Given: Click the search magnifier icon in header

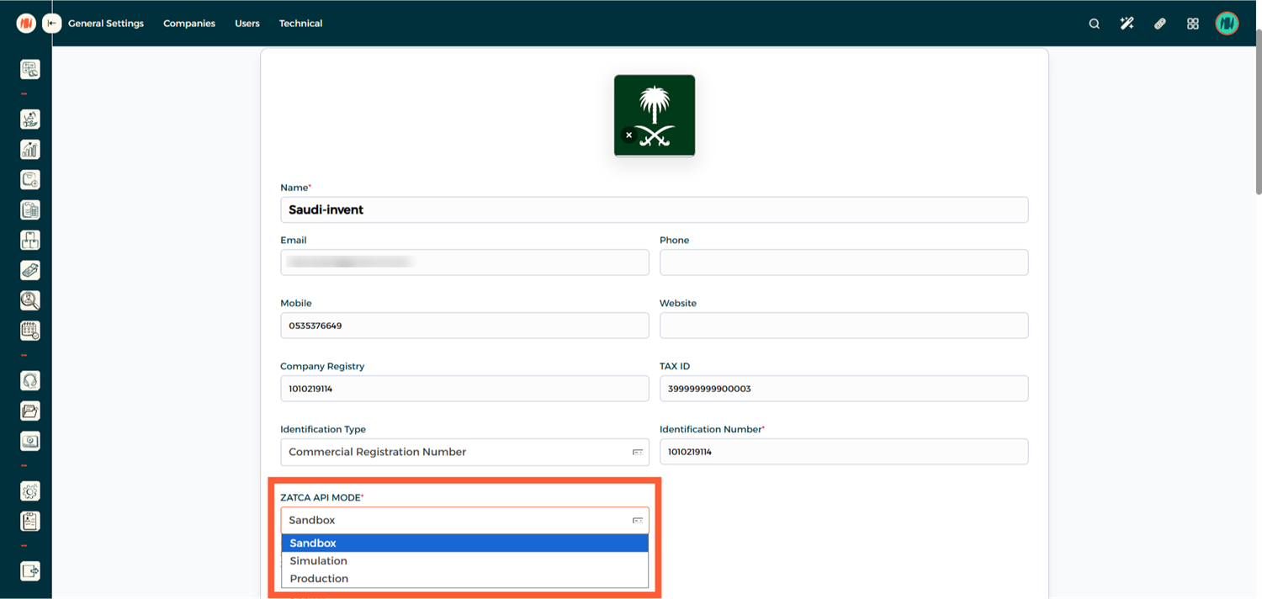Looking at the screenshot, I should [x=1094, y=24].
